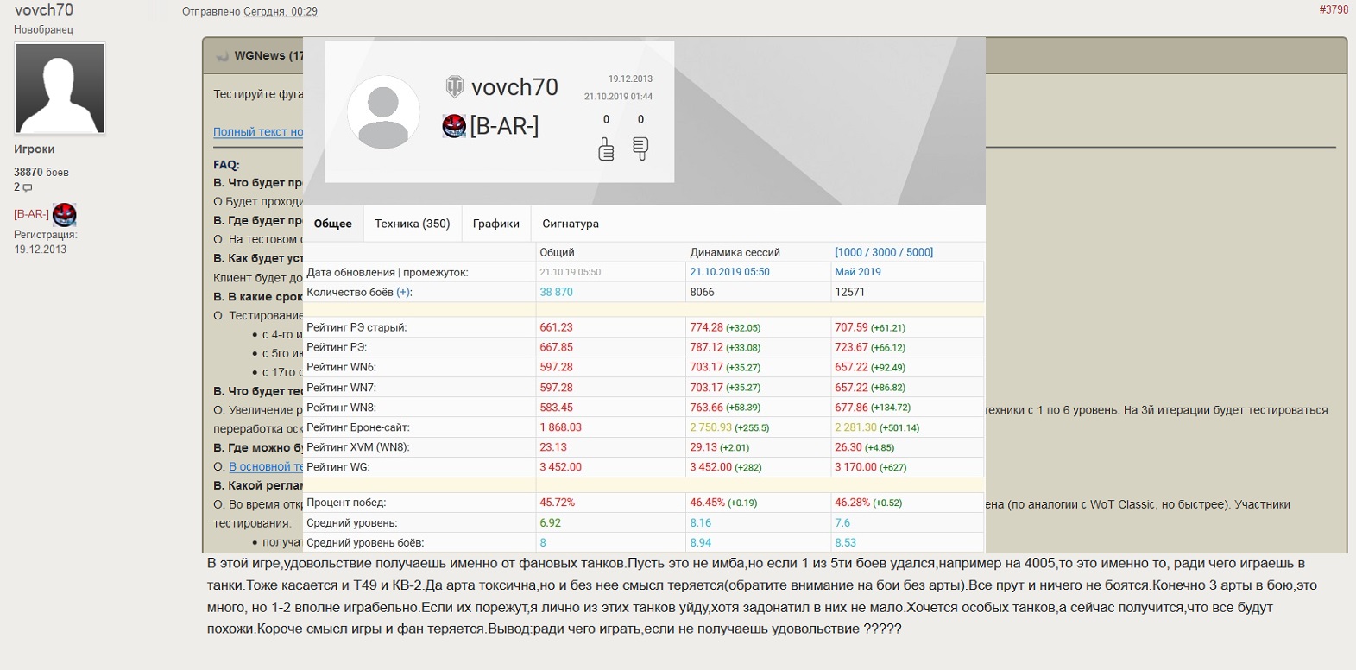Open the Сигнатура tab
This screenshot has width=1356, height=670.
(x=571, y=224)
